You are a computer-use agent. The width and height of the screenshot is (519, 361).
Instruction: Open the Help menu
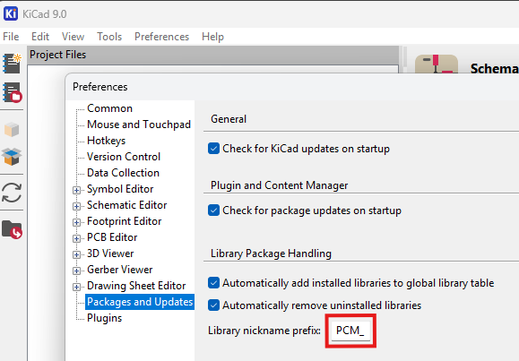(x=212, y=37)
